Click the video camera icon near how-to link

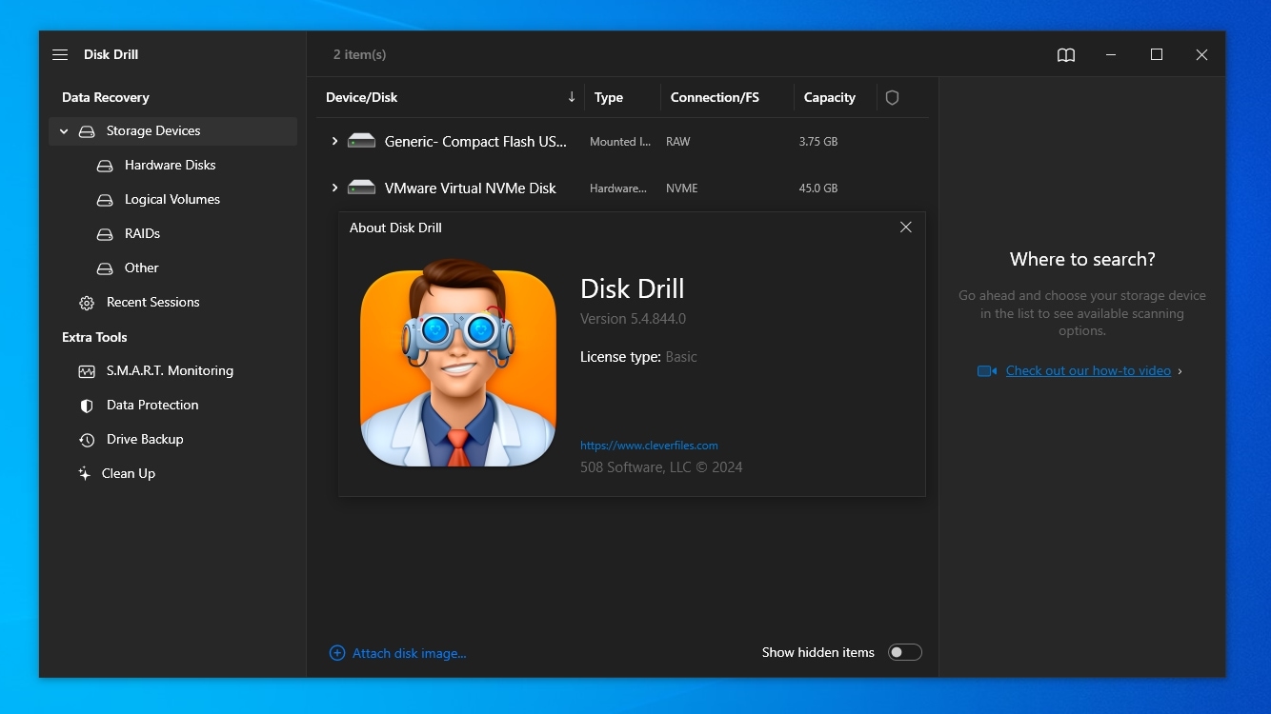point(987,371)
